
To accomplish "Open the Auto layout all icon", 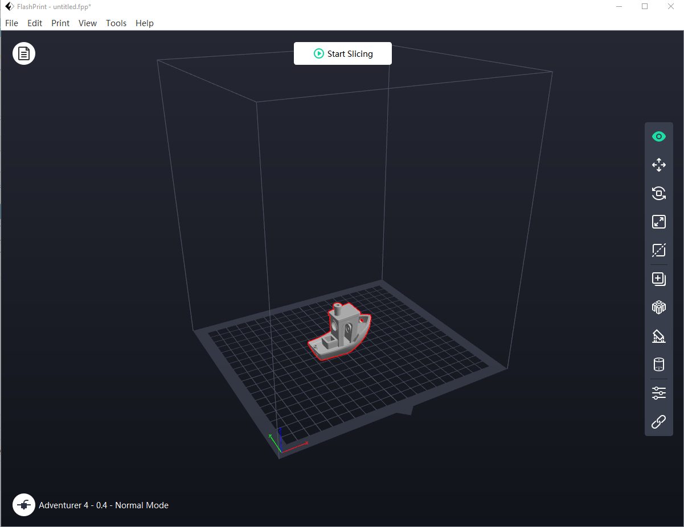I will coord(659,308).
